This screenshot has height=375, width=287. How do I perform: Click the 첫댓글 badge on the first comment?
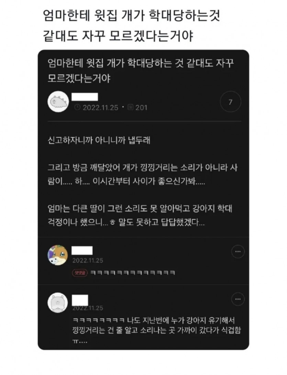(80, 273)
